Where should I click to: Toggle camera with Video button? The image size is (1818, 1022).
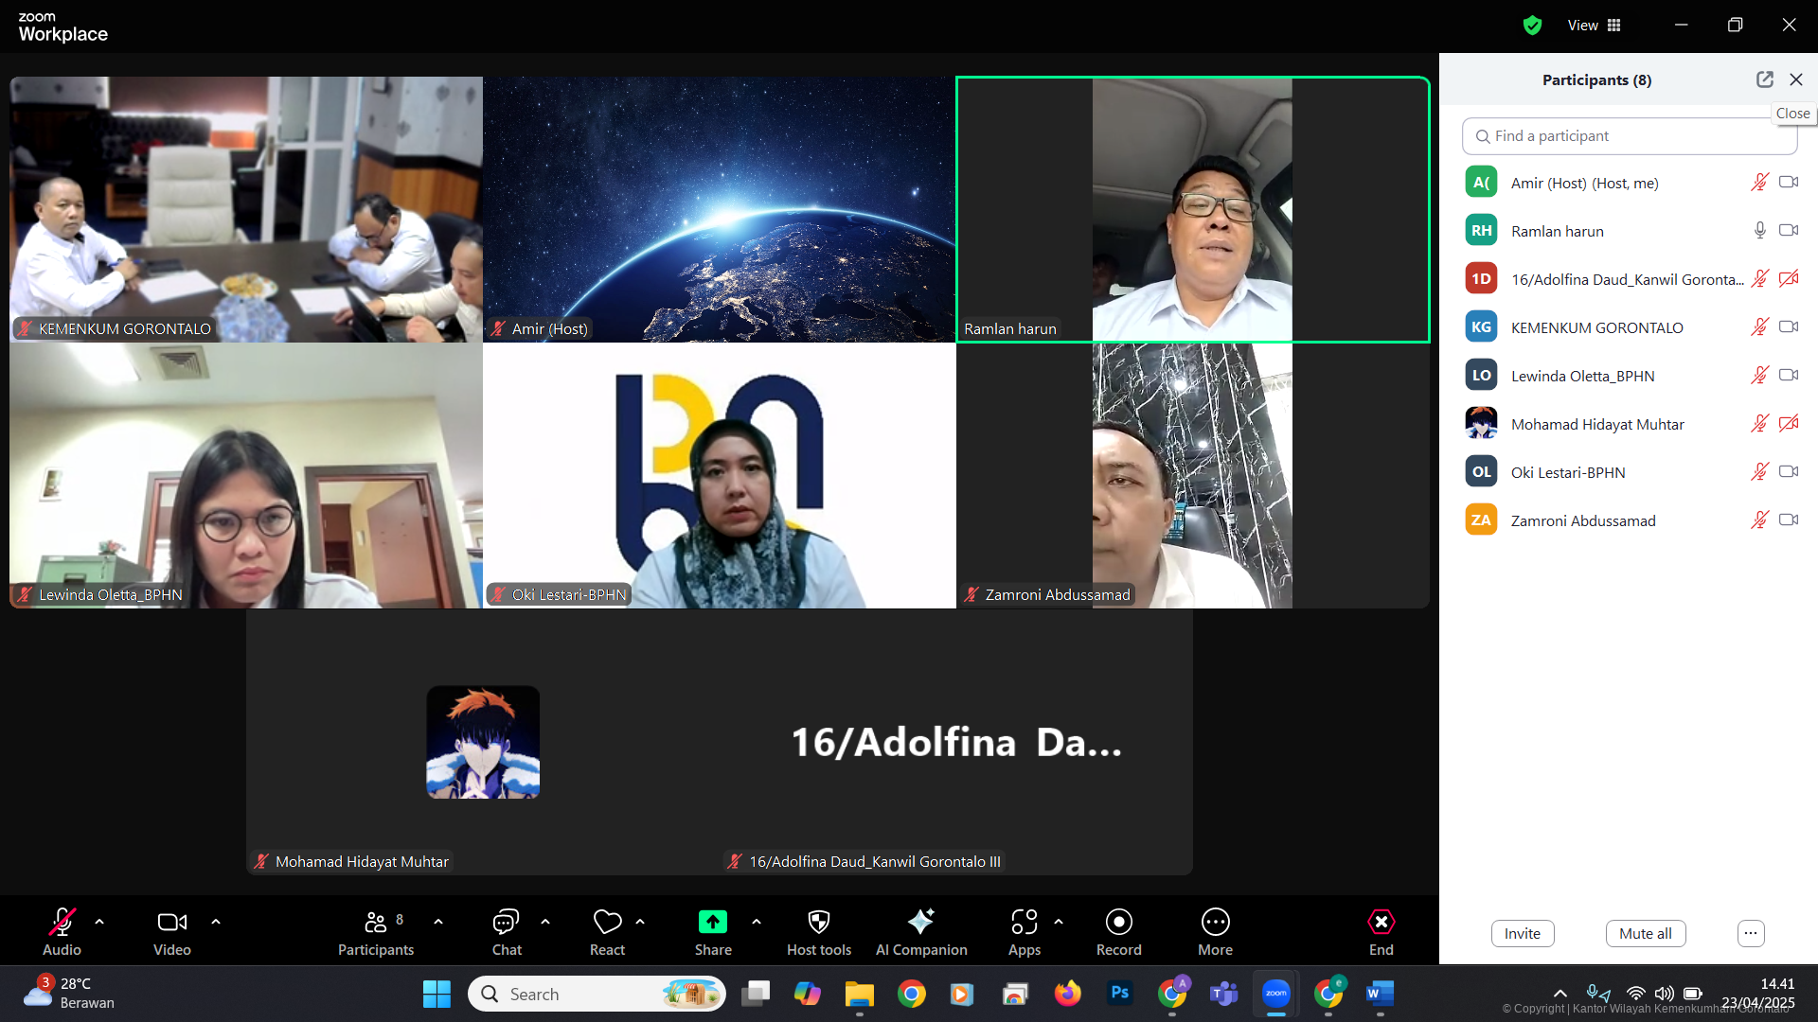pos(171,922)
